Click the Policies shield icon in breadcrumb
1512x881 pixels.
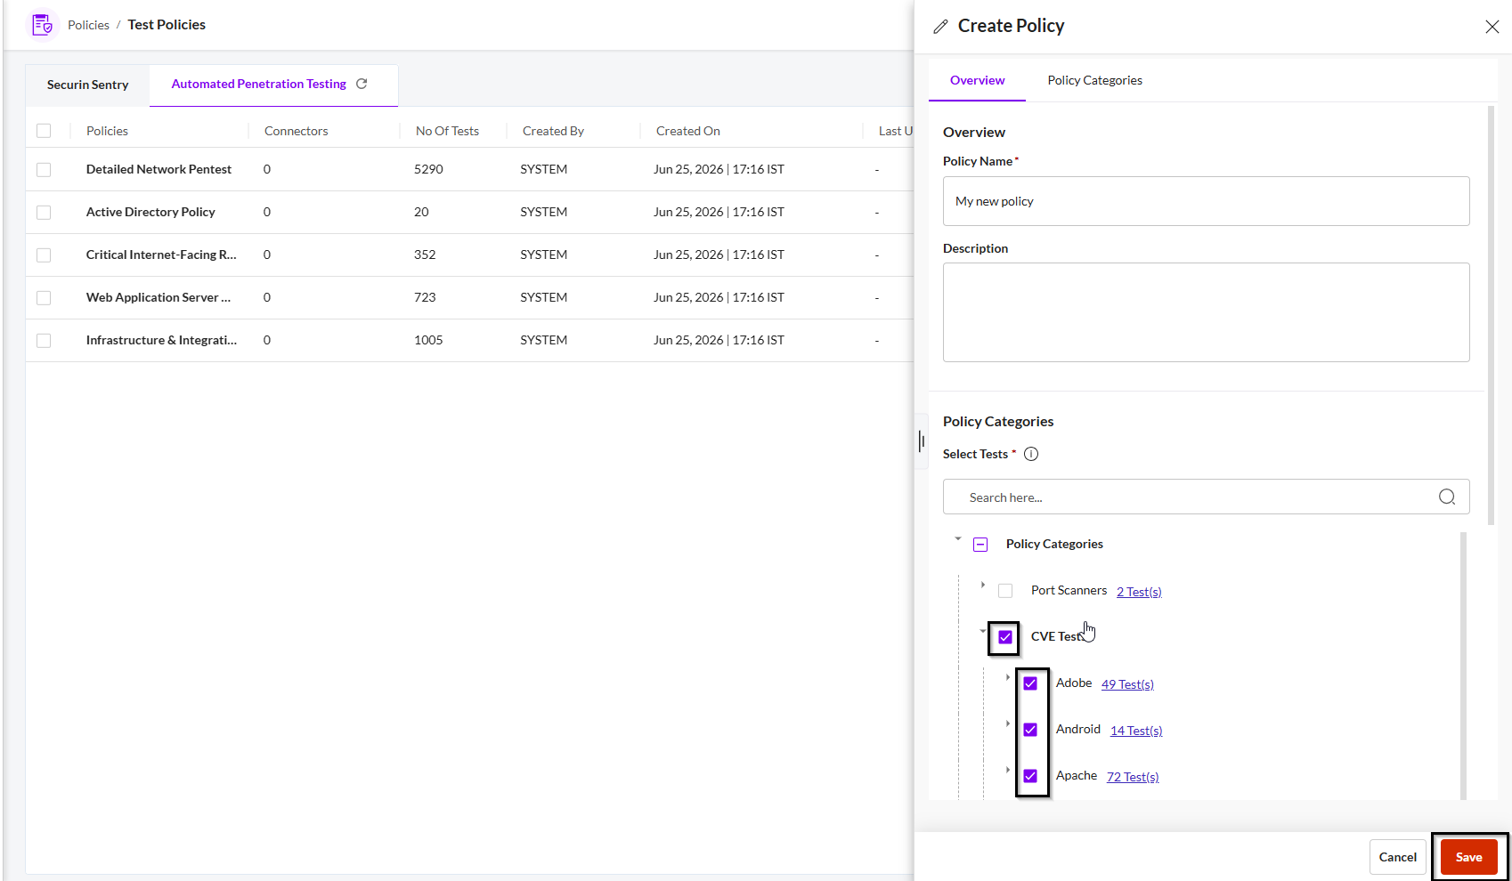click(x=42, y=24)
